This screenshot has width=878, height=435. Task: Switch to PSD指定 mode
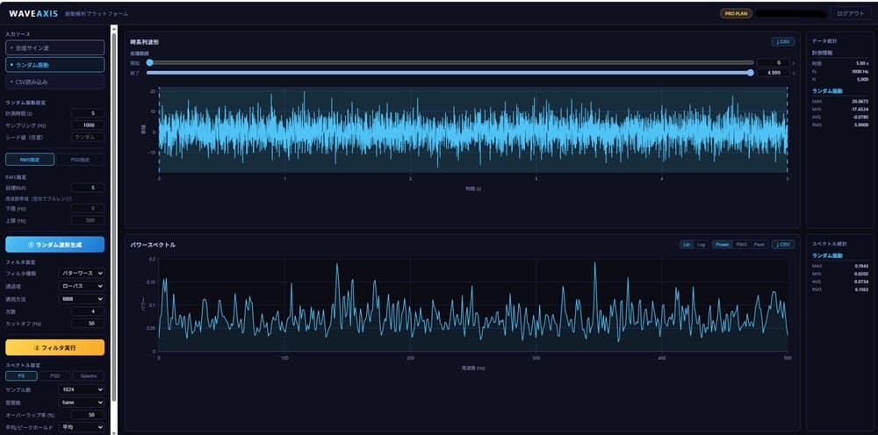pos(80,160)
